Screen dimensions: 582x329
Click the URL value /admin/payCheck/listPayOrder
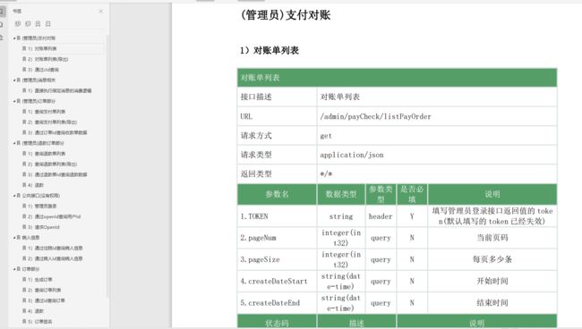(376, 116)
